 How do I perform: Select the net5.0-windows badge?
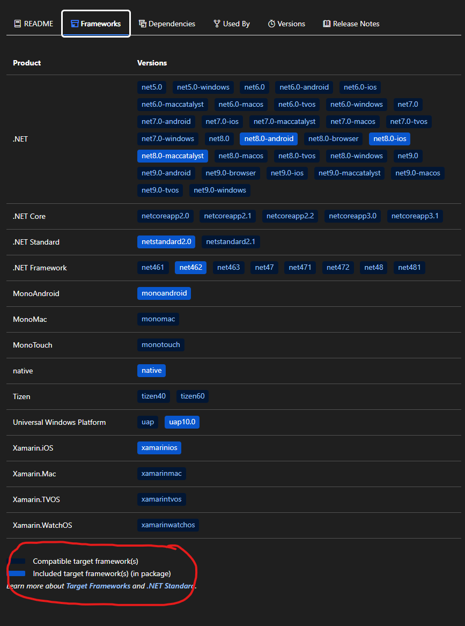pos(203,87)
